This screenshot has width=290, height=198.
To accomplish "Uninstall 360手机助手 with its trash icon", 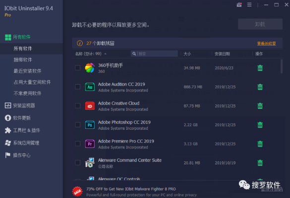I will [x=260, y=68].
